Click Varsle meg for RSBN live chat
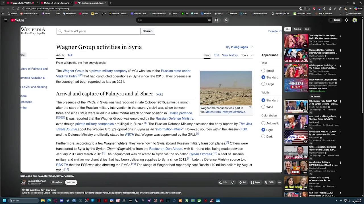This screenshot has width=364, height=204. (x=315, y=96)
